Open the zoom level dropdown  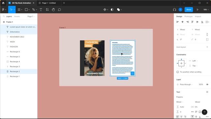pyautogui.click(x=206, y=10)
